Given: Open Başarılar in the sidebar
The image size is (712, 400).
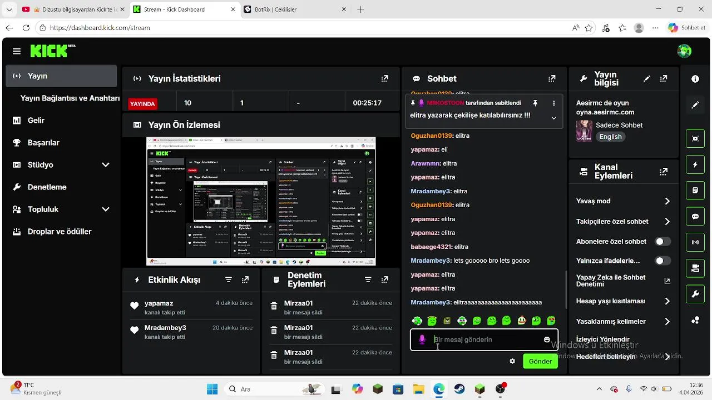Looking at the screenshot, I should pyautogui.click(x=61, y=143).
